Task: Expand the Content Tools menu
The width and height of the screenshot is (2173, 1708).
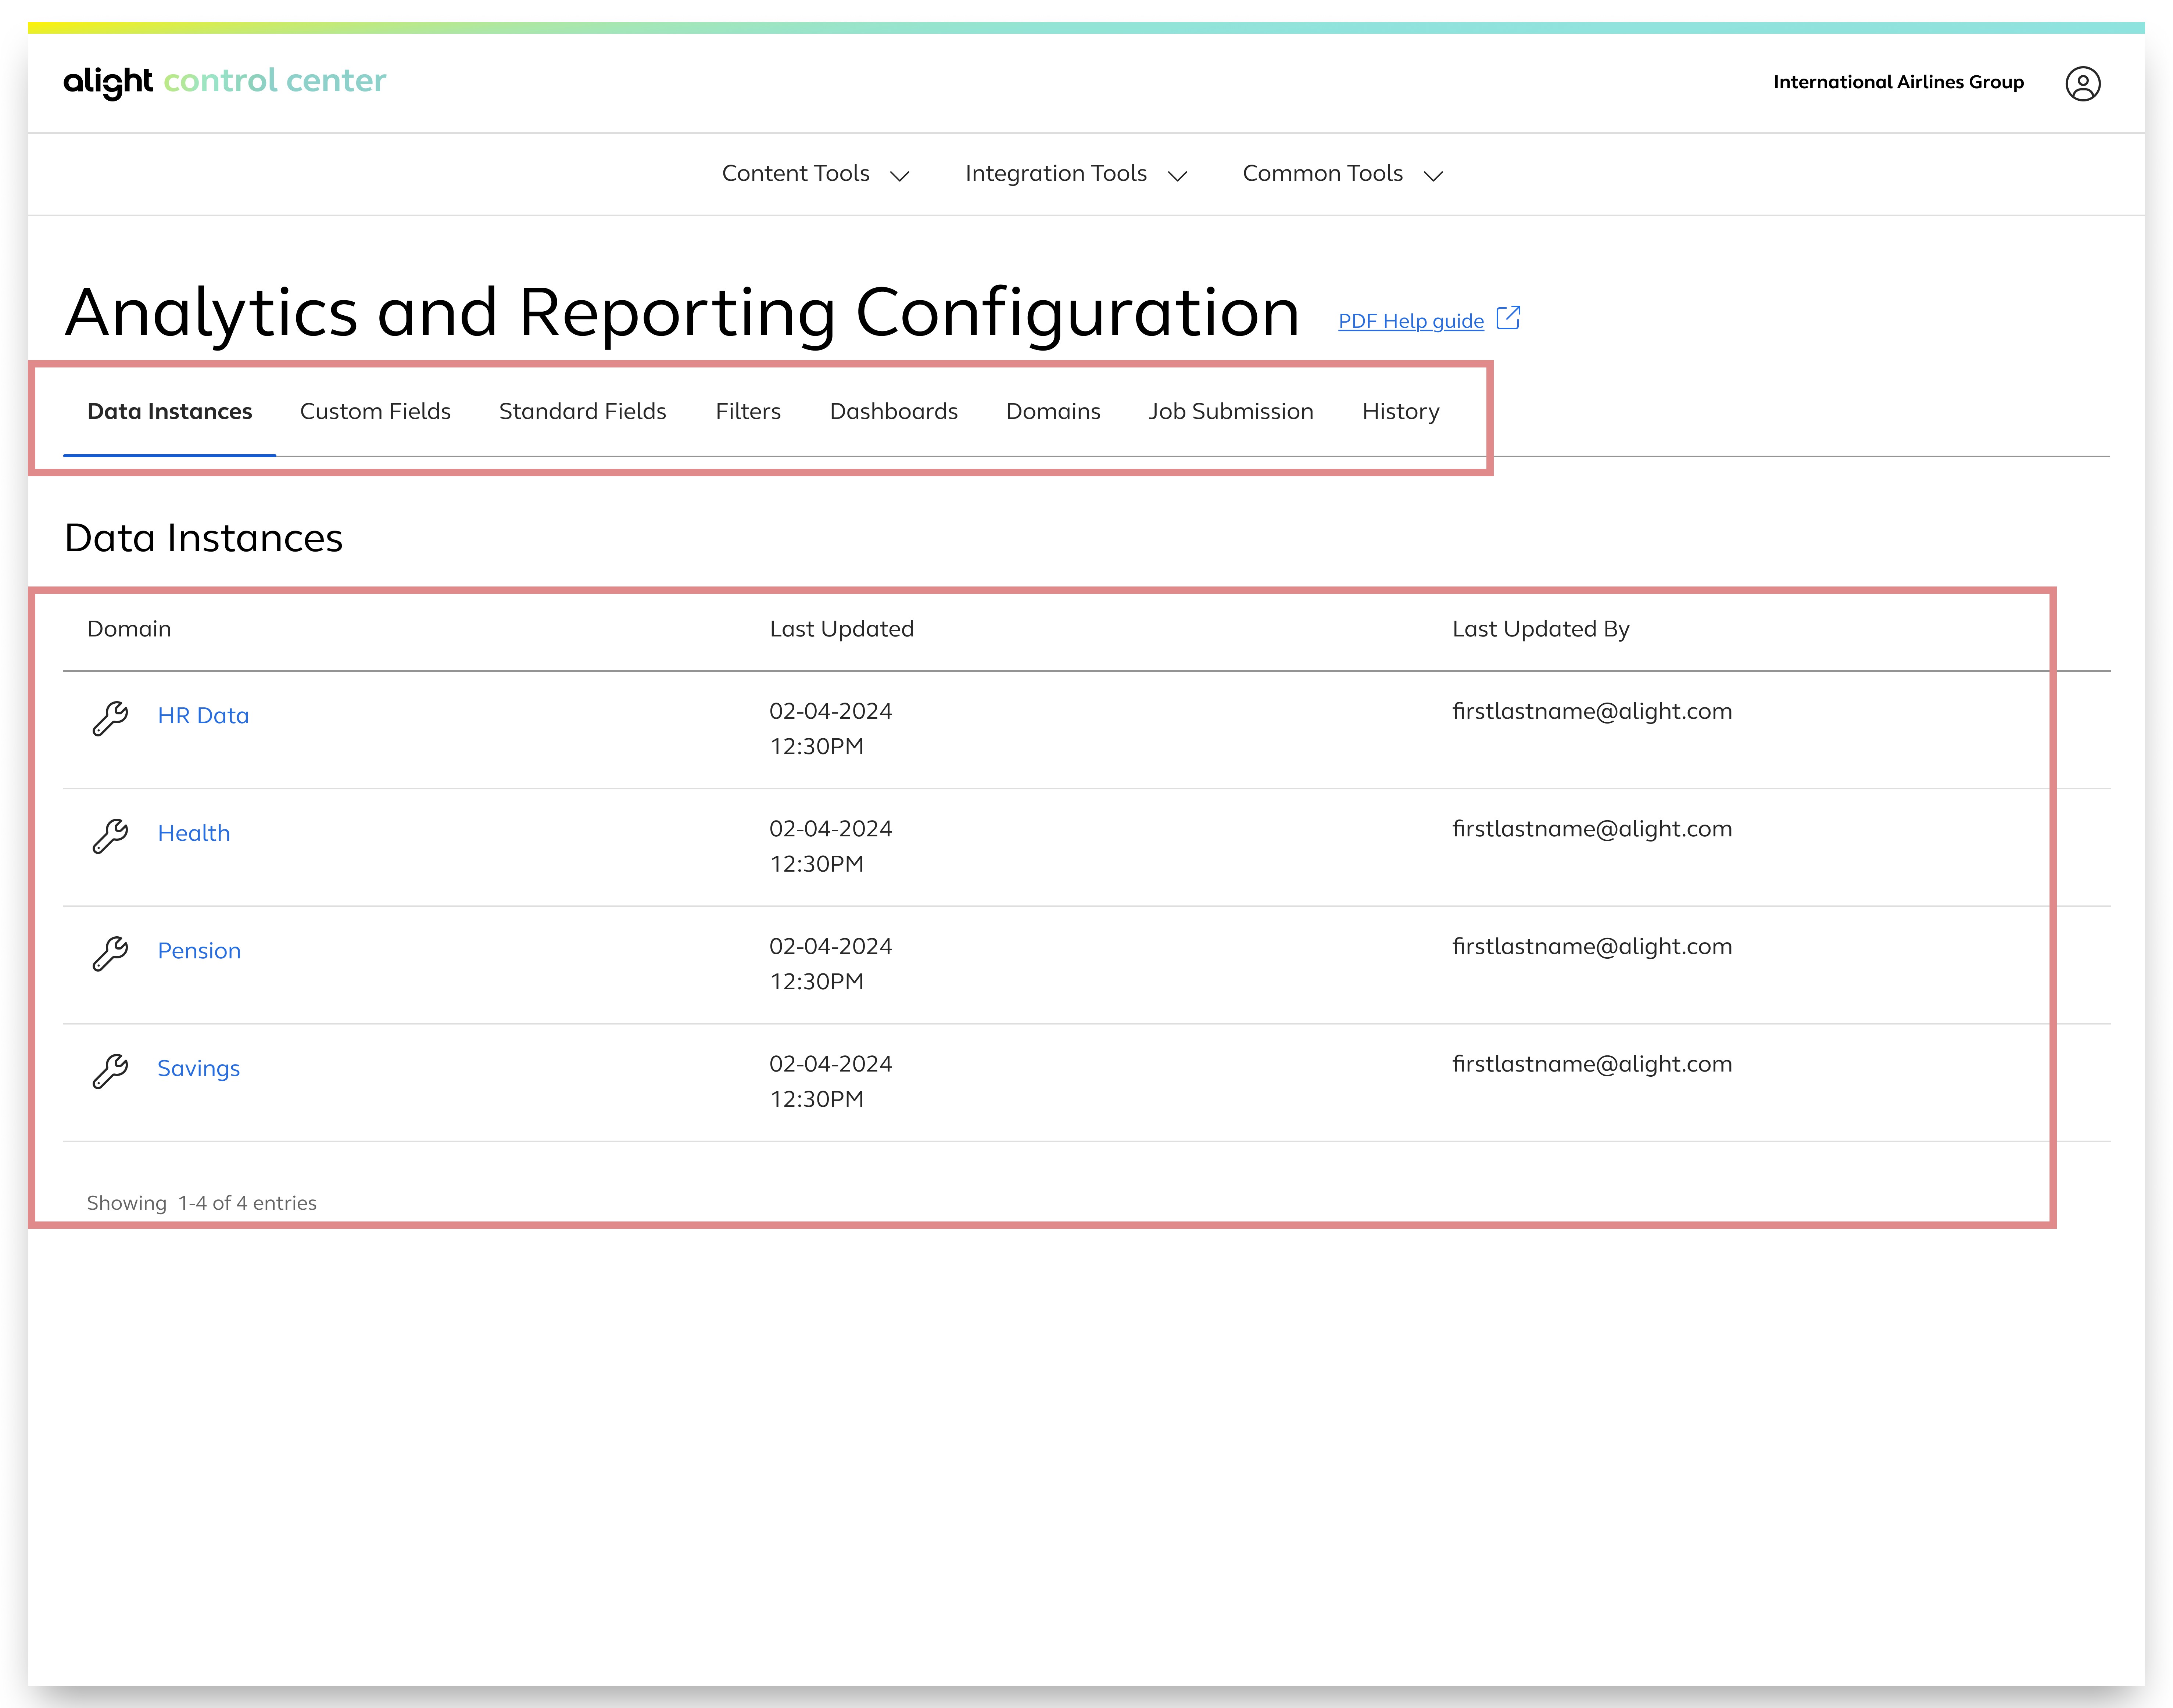Action: 814,174
